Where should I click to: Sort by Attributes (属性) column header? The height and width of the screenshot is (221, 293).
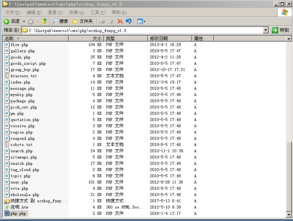point(203,39)
